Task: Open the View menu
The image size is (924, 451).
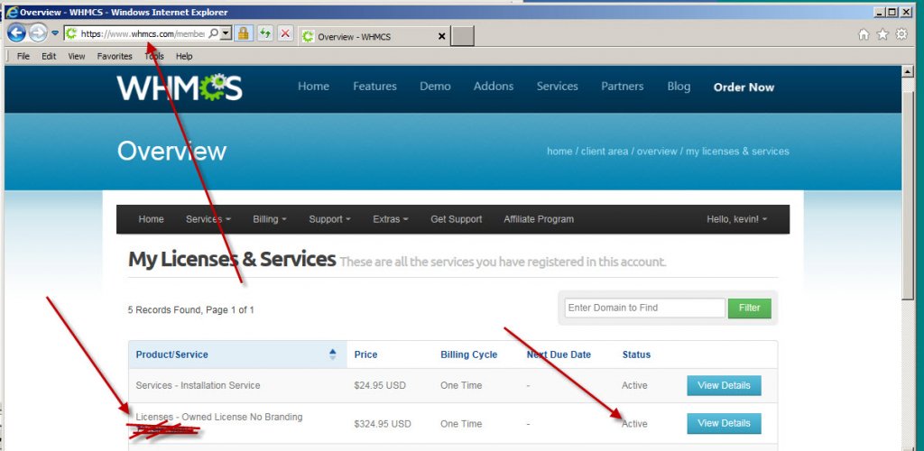Action: click(x=77, y=57)
